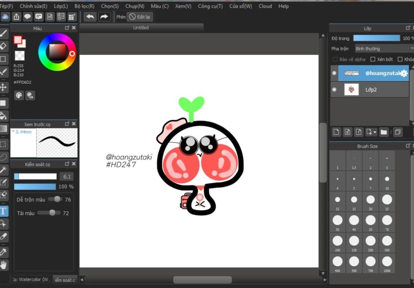Open the Pha trộn blend mode dropdown

384,49
